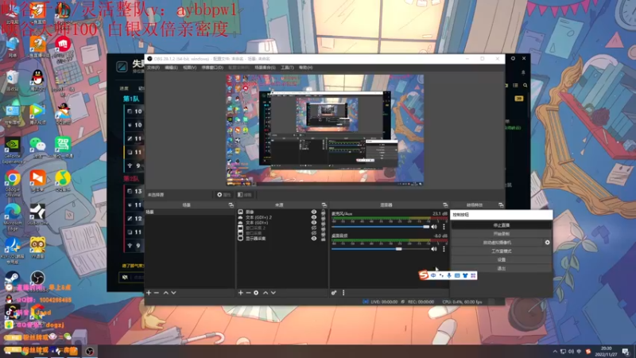Open the 停靠窗口(D) menu
This screenshot has height=358, width=636.
[212, 68]
